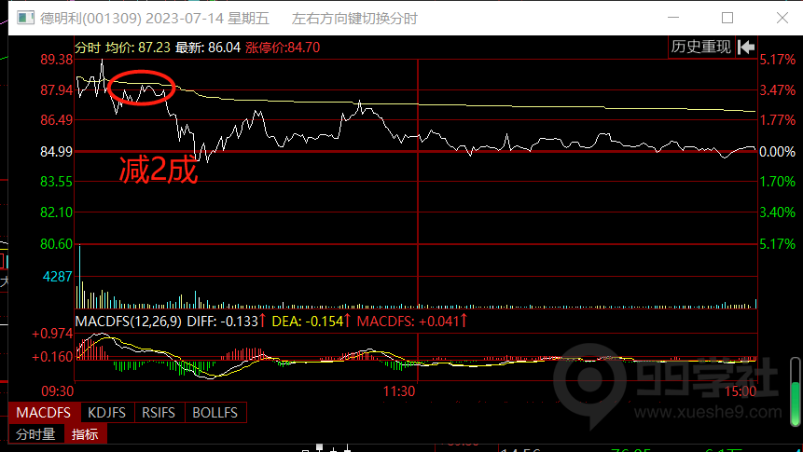Screen dimensions: 803x452
Task: Maximize the 德明利 chart window
Action: 727,18
